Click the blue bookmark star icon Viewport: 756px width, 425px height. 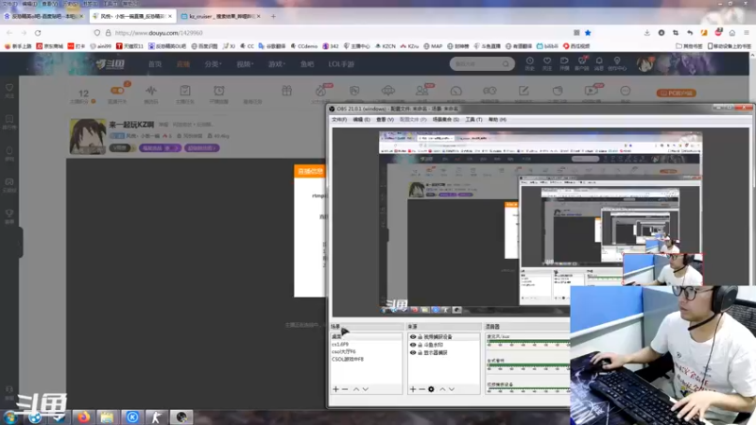(588, 33)
